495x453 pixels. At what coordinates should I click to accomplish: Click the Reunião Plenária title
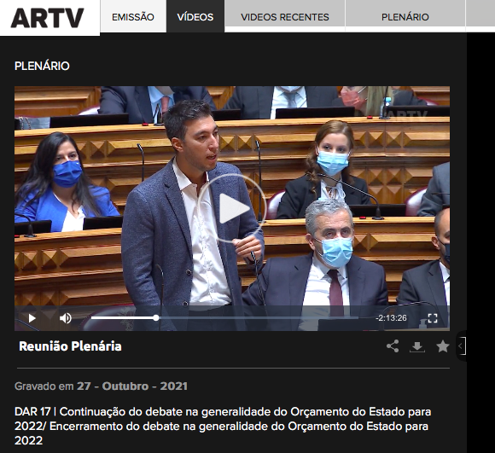click(70, 346)
